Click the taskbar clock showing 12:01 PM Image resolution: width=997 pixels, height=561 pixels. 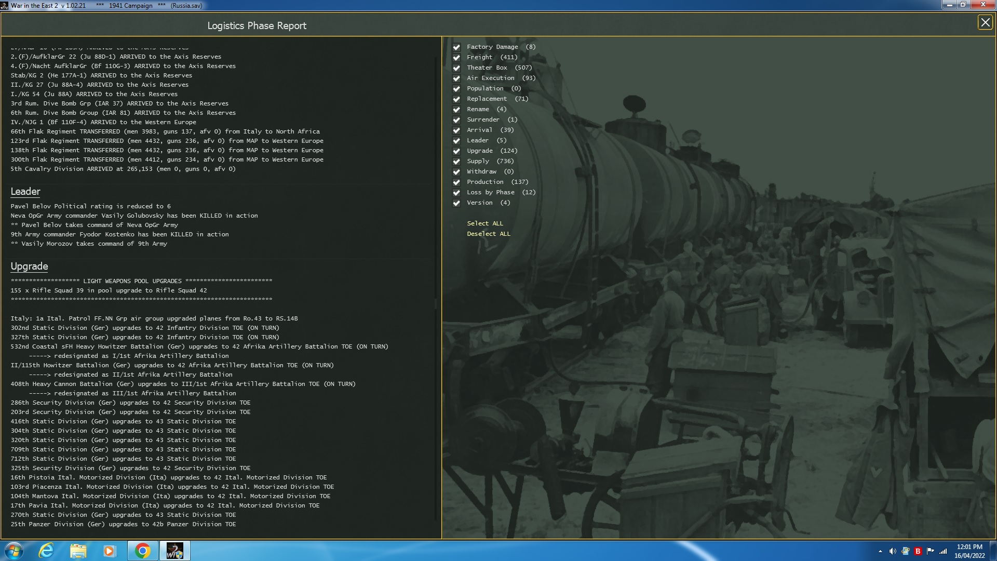[x=969, y=551]
